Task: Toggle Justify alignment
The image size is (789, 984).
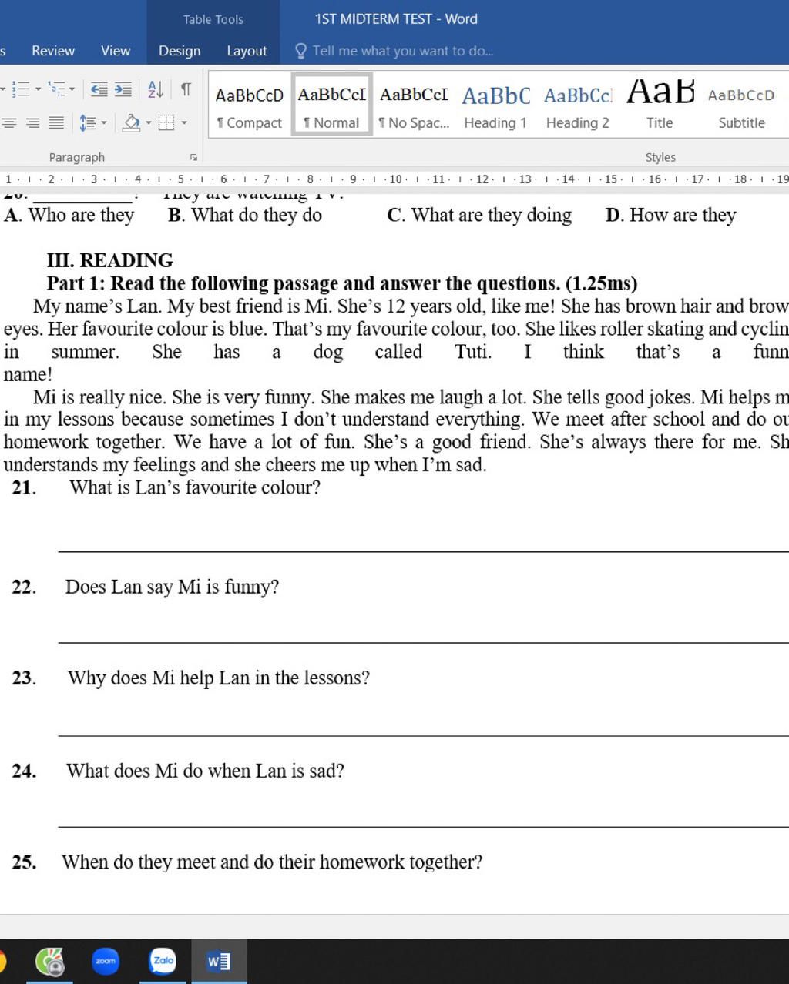Action: coord(56,122)
